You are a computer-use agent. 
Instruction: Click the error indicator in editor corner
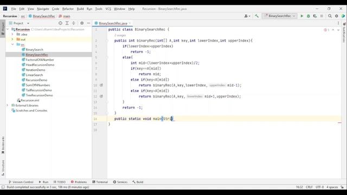(x=326, y=30)
